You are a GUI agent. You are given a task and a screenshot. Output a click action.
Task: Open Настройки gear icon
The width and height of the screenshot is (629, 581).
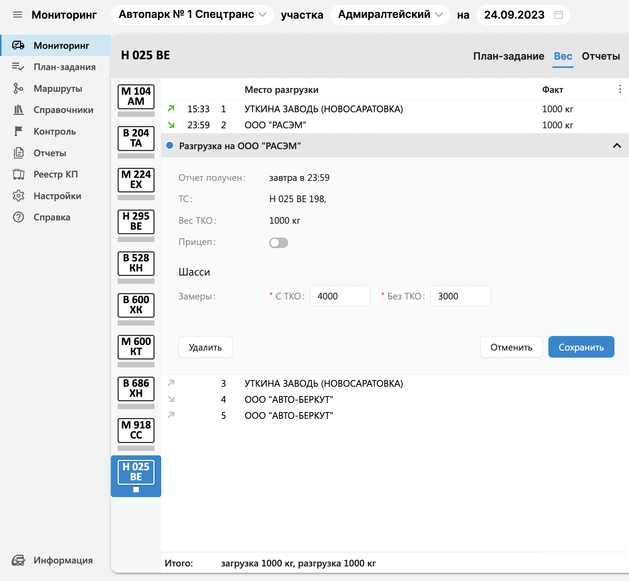(x=18, y=196)
